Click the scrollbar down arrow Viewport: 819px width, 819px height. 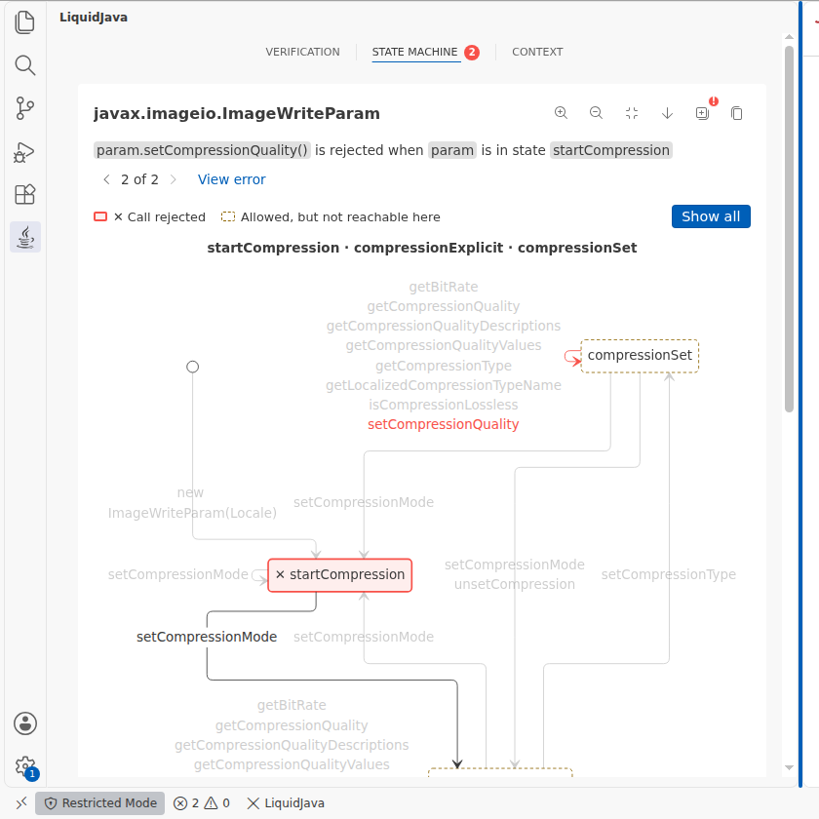(x=789, y=768)
